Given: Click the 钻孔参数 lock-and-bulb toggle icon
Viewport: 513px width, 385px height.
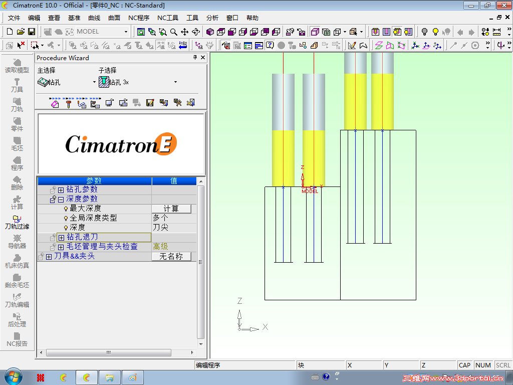Looking at the screenshot, I should [53, 189].
